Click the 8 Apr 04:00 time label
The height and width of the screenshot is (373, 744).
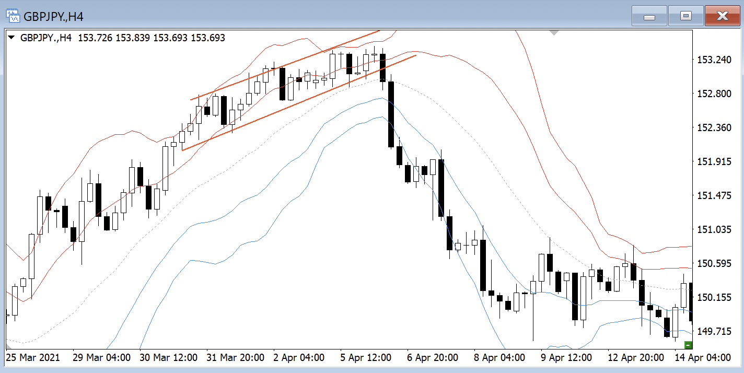click(x=499, y=358)
